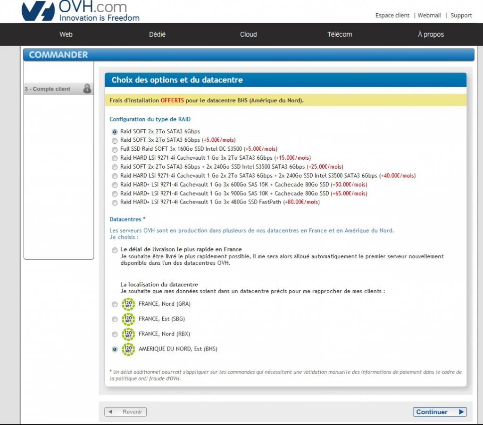Pick Raid SOFT 2x 2To + 2x 240Go SSD (+25.00€)
This screenshot has height=425, width=483.
tap(115, 167)
